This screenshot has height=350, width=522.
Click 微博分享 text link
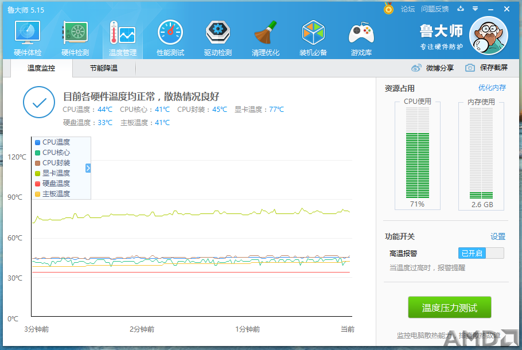(x=440, y=68)
